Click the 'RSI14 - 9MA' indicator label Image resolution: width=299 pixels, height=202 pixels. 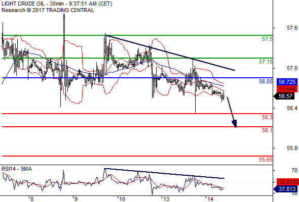coord(17,169)
